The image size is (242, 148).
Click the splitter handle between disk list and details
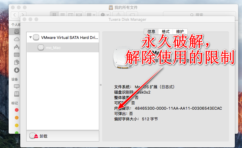pyautogui.click(x=101, y=85)
